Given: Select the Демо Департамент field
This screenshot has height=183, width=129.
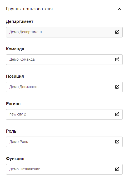Looking at the screenshot, I should pos(64,32).
